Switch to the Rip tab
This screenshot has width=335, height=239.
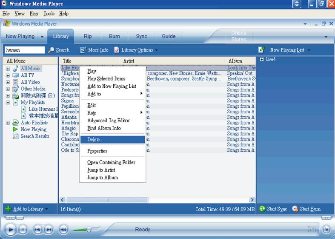click(x=88, y=36)
